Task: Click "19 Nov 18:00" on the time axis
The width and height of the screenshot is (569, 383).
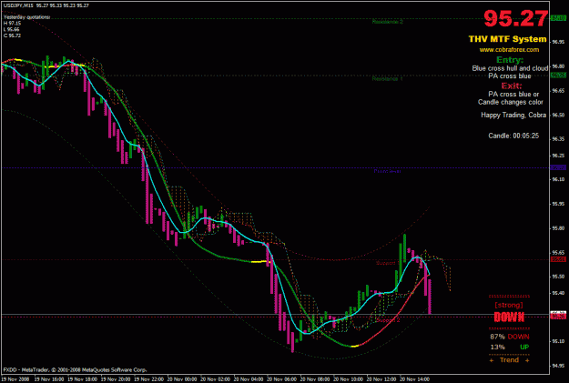Action: coord(82,379)
